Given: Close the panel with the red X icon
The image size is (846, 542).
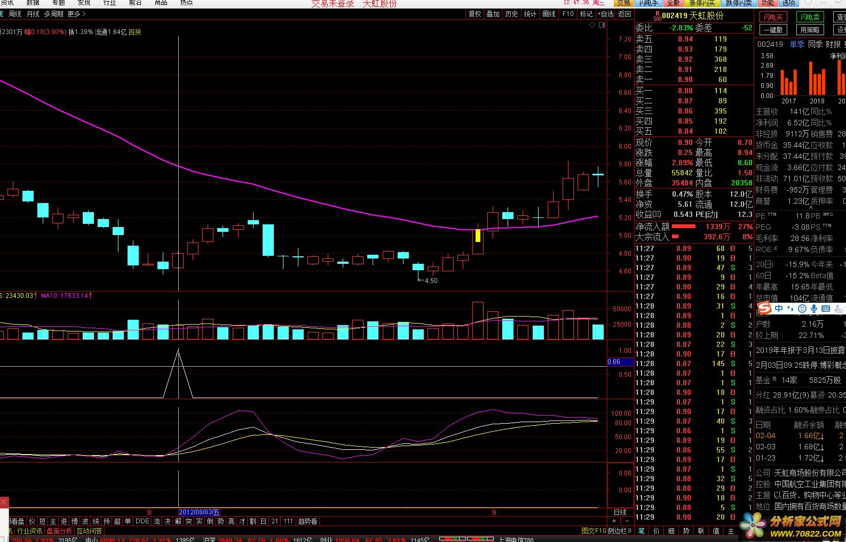Looking at the screenshot, I should coord(4,502).
